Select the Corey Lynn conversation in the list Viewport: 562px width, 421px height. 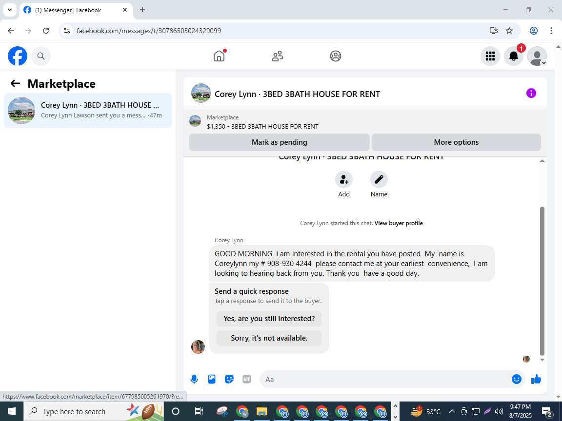tap(88, 110)
